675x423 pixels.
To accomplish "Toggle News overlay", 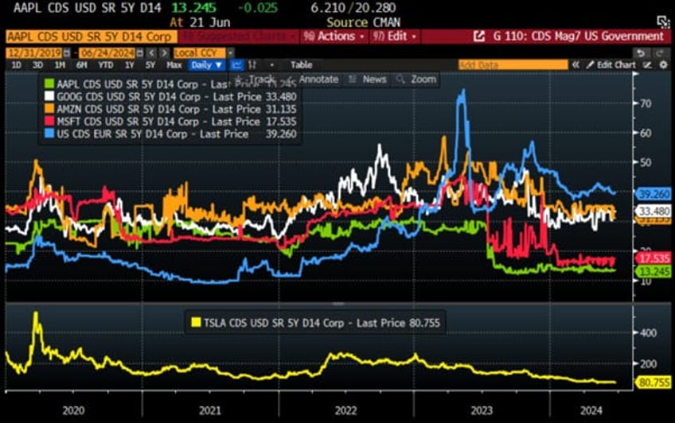I will [x=367, y=80].
